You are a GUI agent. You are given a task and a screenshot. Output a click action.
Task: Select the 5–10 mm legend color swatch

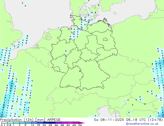(x=28, y=123)
